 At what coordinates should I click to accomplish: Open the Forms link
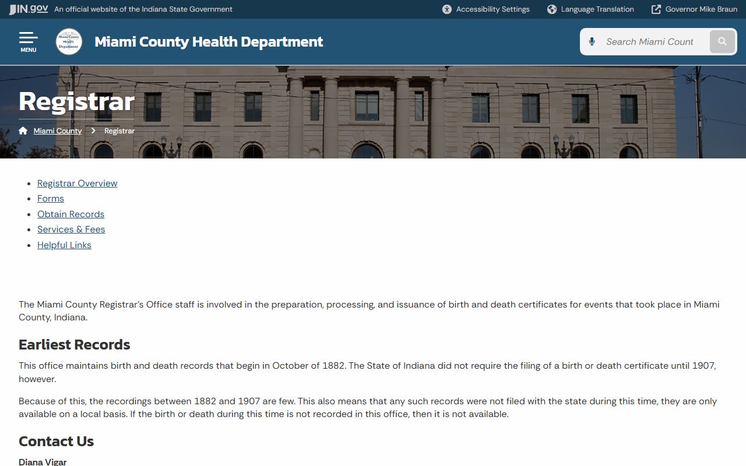(51, 199)
